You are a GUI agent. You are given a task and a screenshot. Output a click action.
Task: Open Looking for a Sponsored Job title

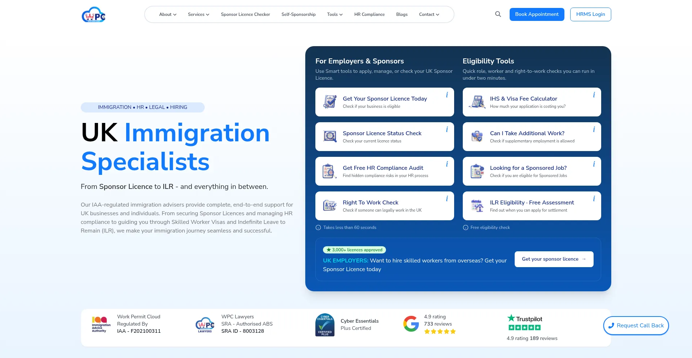pyautogui.click(x=528, y=168)
